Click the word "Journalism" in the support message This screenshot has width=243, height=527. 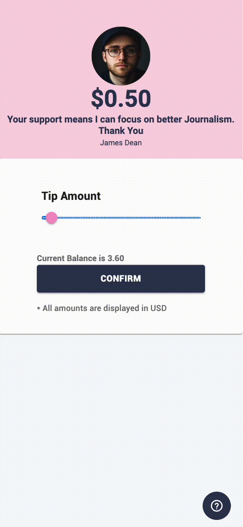coord(208,119)
